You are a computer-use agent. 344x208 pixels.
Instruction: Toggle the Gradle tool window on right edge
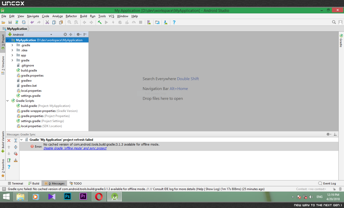[x=341, y=41]
